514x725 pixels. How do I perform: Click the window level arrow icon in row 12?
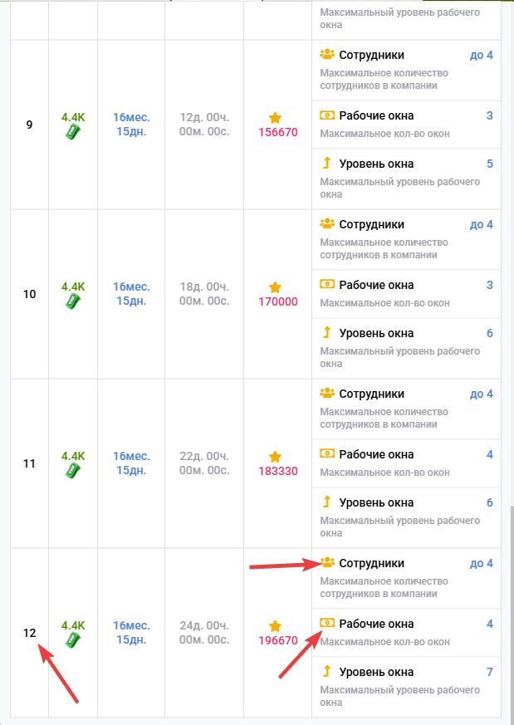pyautogui.click(x=327, y=671)
